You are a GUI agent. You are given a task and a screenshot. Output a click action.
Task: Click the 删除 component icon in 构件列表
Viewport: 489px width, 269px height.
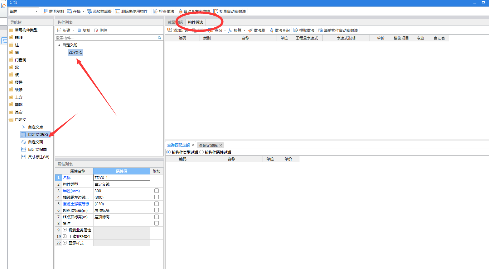(96, 30)
